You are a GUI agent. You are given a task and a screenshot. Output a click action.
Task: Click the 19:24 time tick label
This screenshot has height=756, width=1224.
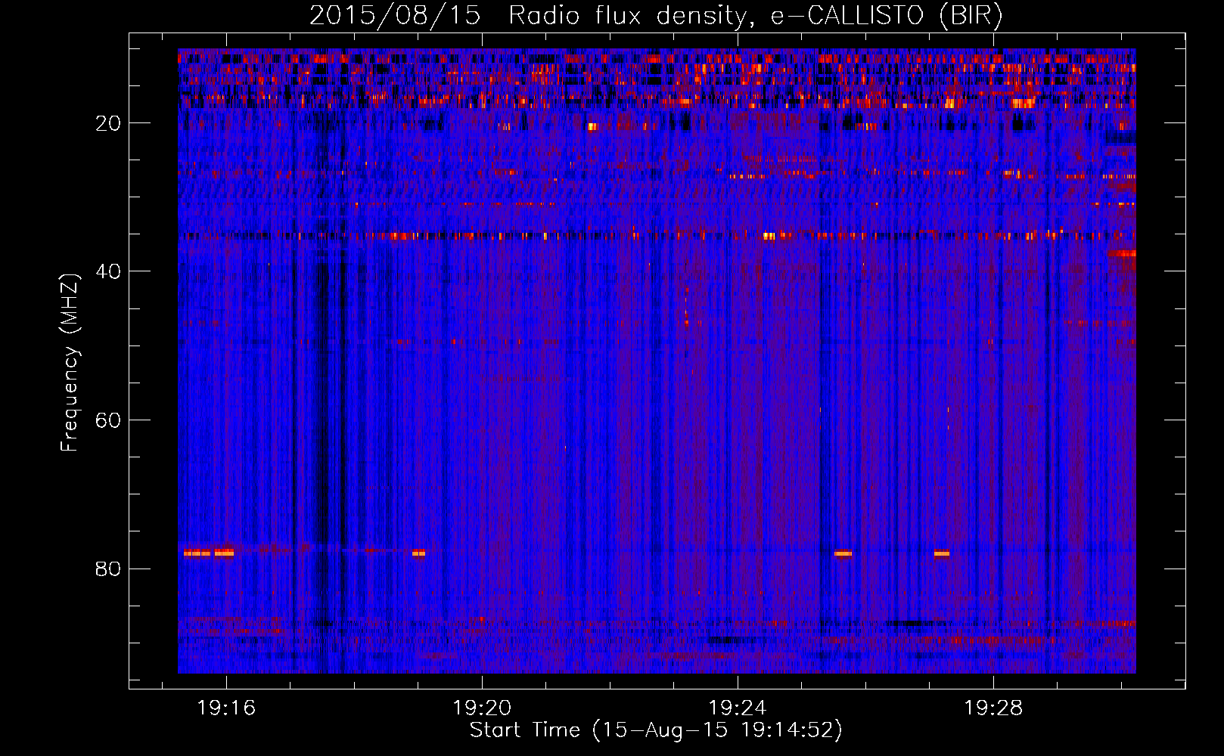(x=737, y=708)
